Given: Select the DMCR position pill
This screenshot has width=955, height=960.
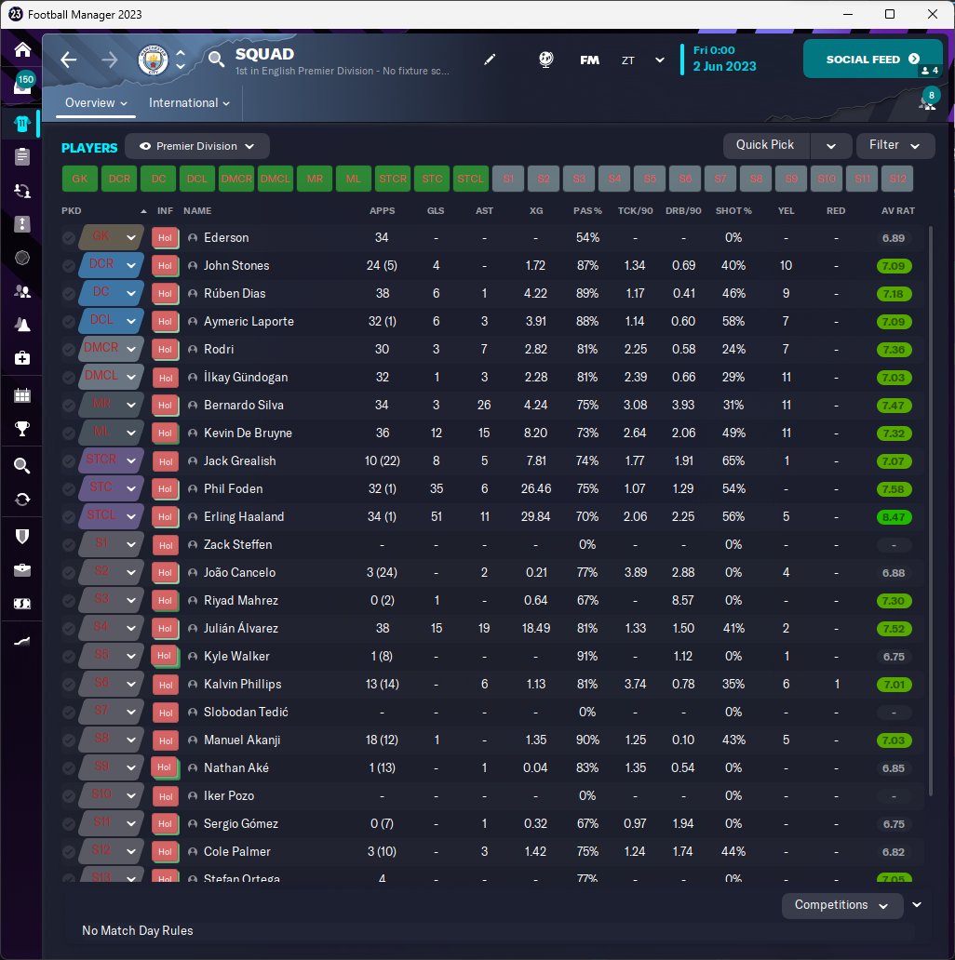Looking at the screenshot, I should coord(236,179).
